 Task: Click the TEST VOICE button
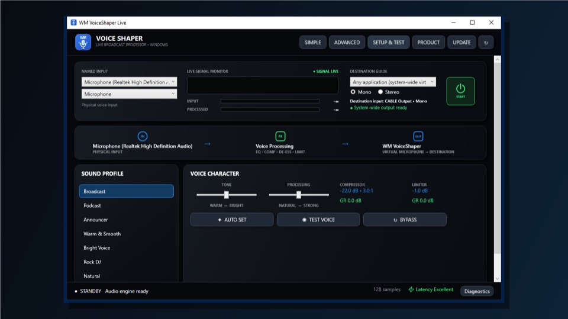coord(318,220)
